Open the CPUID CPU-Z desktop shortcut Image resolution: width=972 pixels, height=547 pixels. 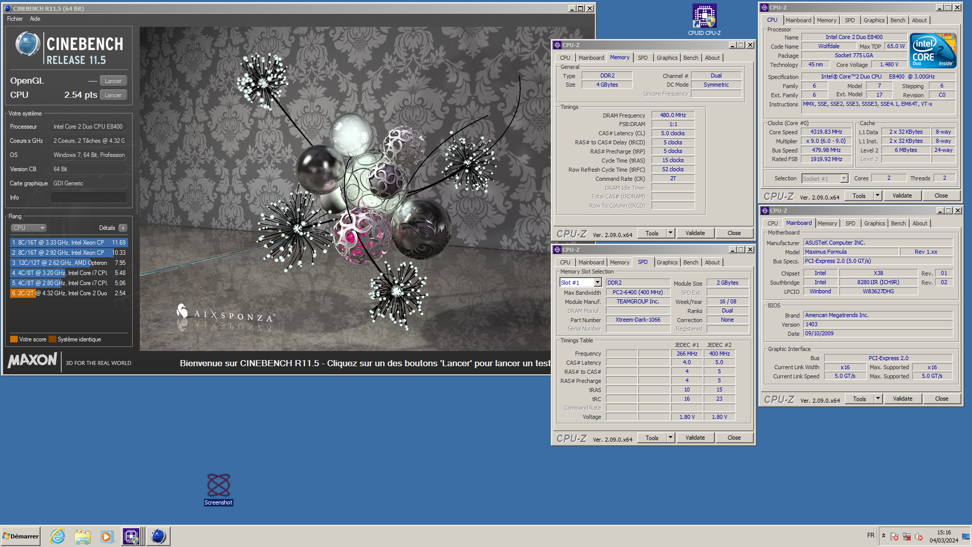point(704,20)
